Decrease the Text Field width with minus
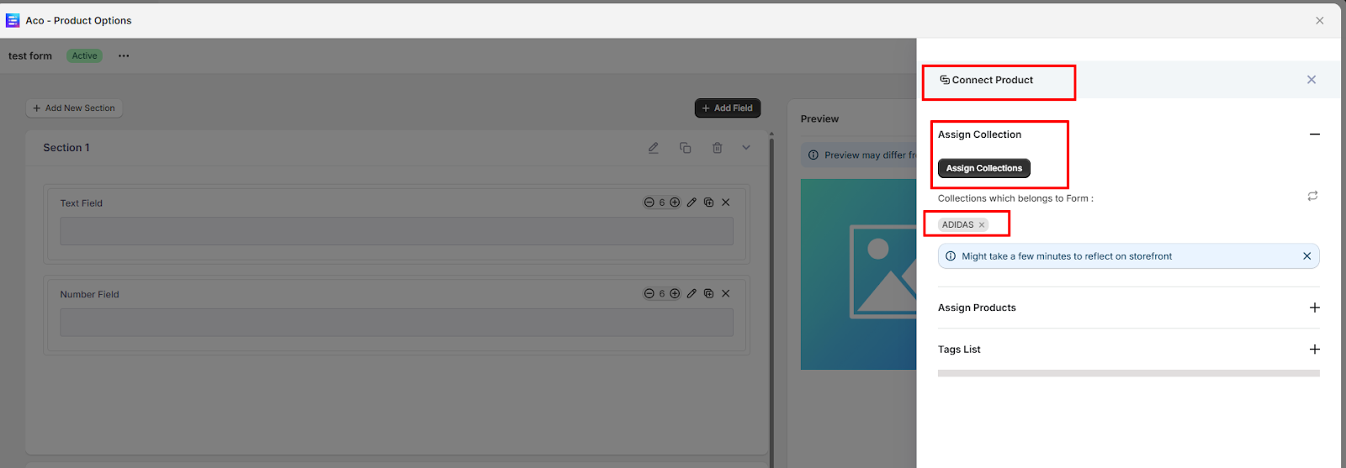 click(649, 202)
